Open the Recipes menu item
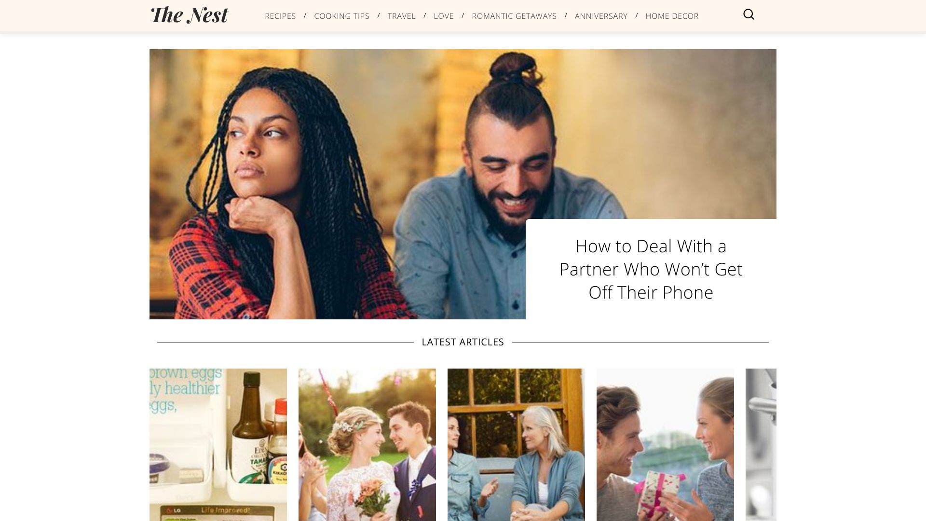The height and width of the screenshot is (521, 926). tap(280, 16)
